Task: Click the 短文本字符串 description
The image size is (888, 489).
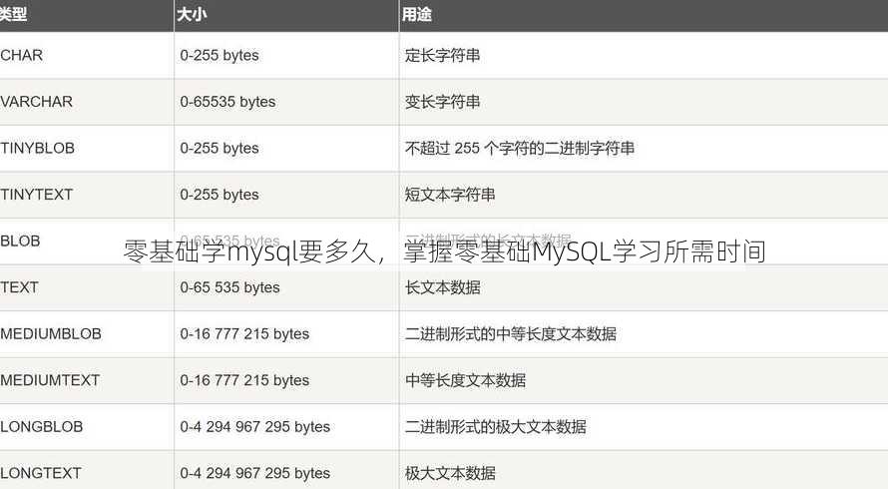Action: click(450, 195)
